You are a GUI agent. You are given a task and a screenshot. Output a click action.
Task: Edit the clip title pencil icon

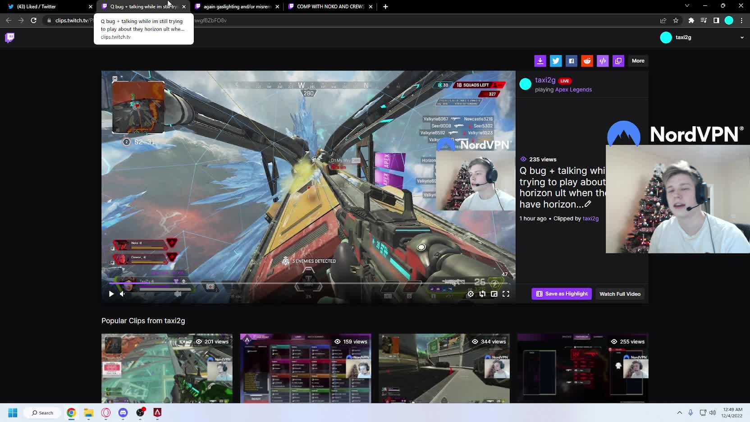[588, 204]
